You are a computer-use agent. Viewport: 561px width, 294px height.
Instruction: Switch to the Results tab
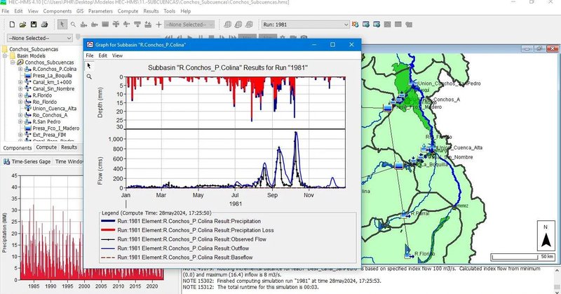coord(69,147)
